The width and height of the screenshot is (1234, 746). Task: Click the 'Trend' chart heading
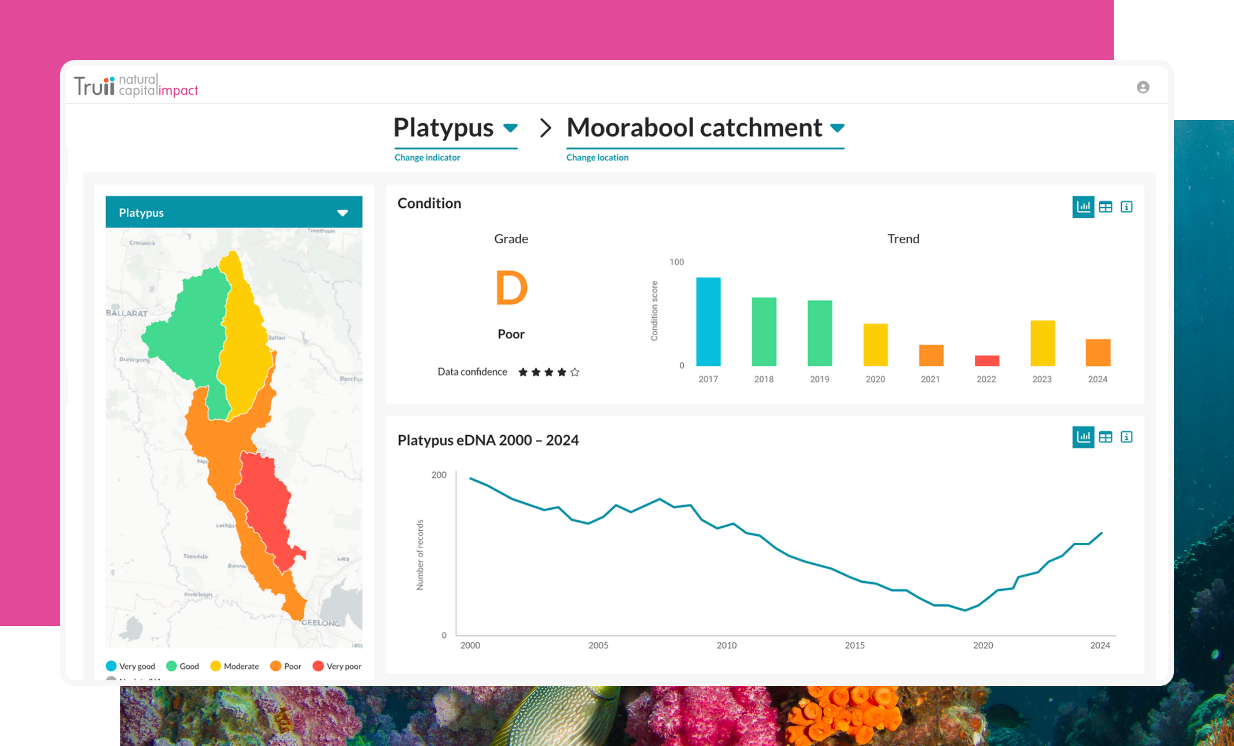click(903, 239)
